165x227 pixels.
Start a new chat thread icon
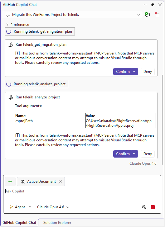point(148,15)
